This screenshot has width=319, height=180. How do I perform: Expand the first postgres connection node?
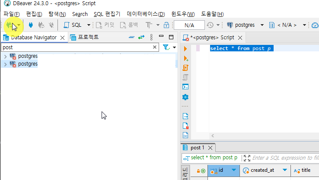(6, 56)
